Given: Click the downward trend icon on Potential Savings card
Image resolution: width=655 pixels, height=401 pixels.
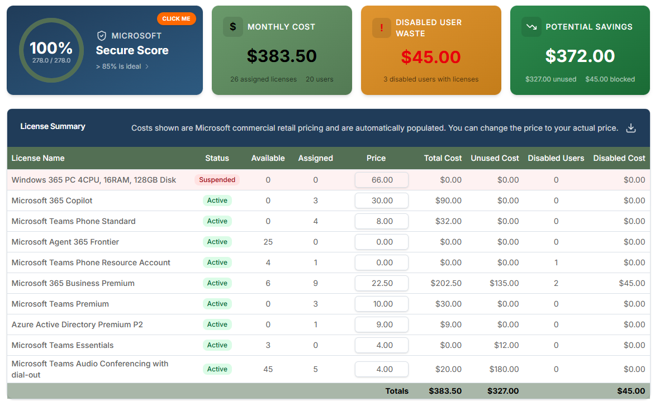Looking at the screenshot, I should pos(531,26).
